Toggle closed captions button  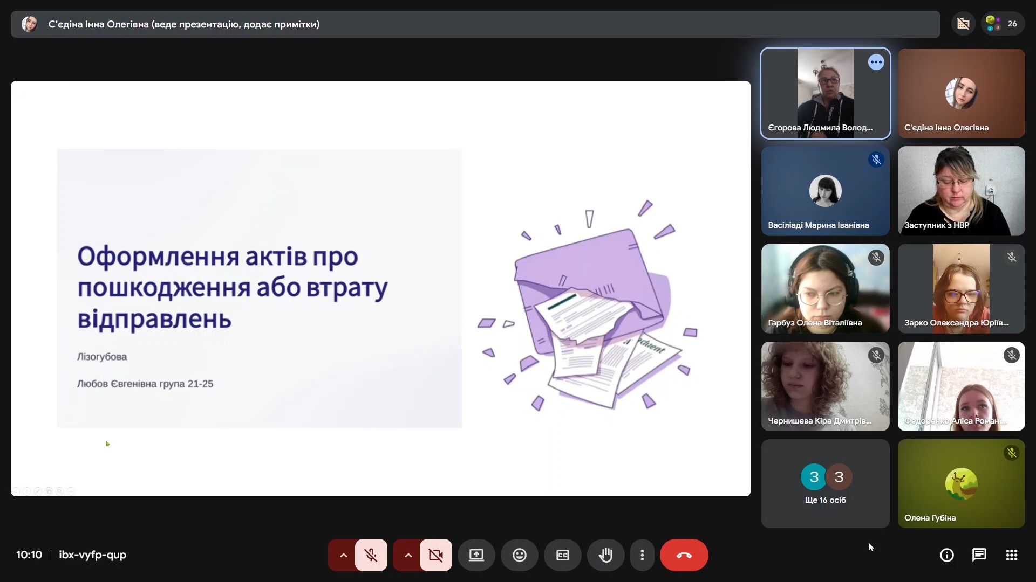pyautogui.click(x=562, y=555)
